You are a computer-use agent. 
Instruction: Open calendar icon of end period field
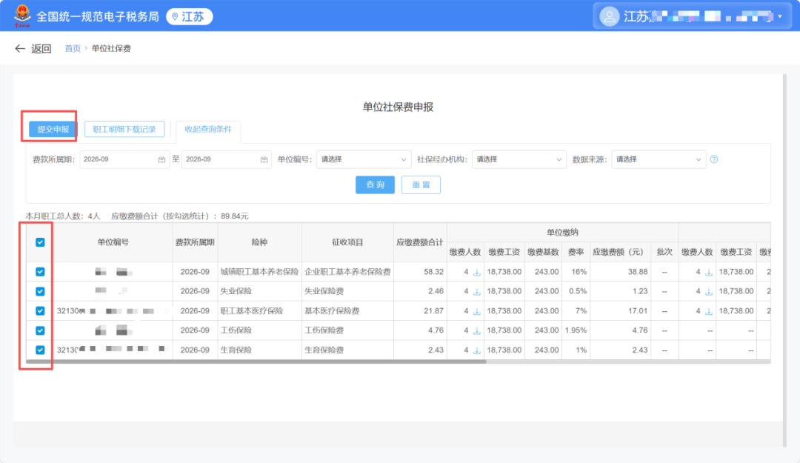tap(264, 160)
